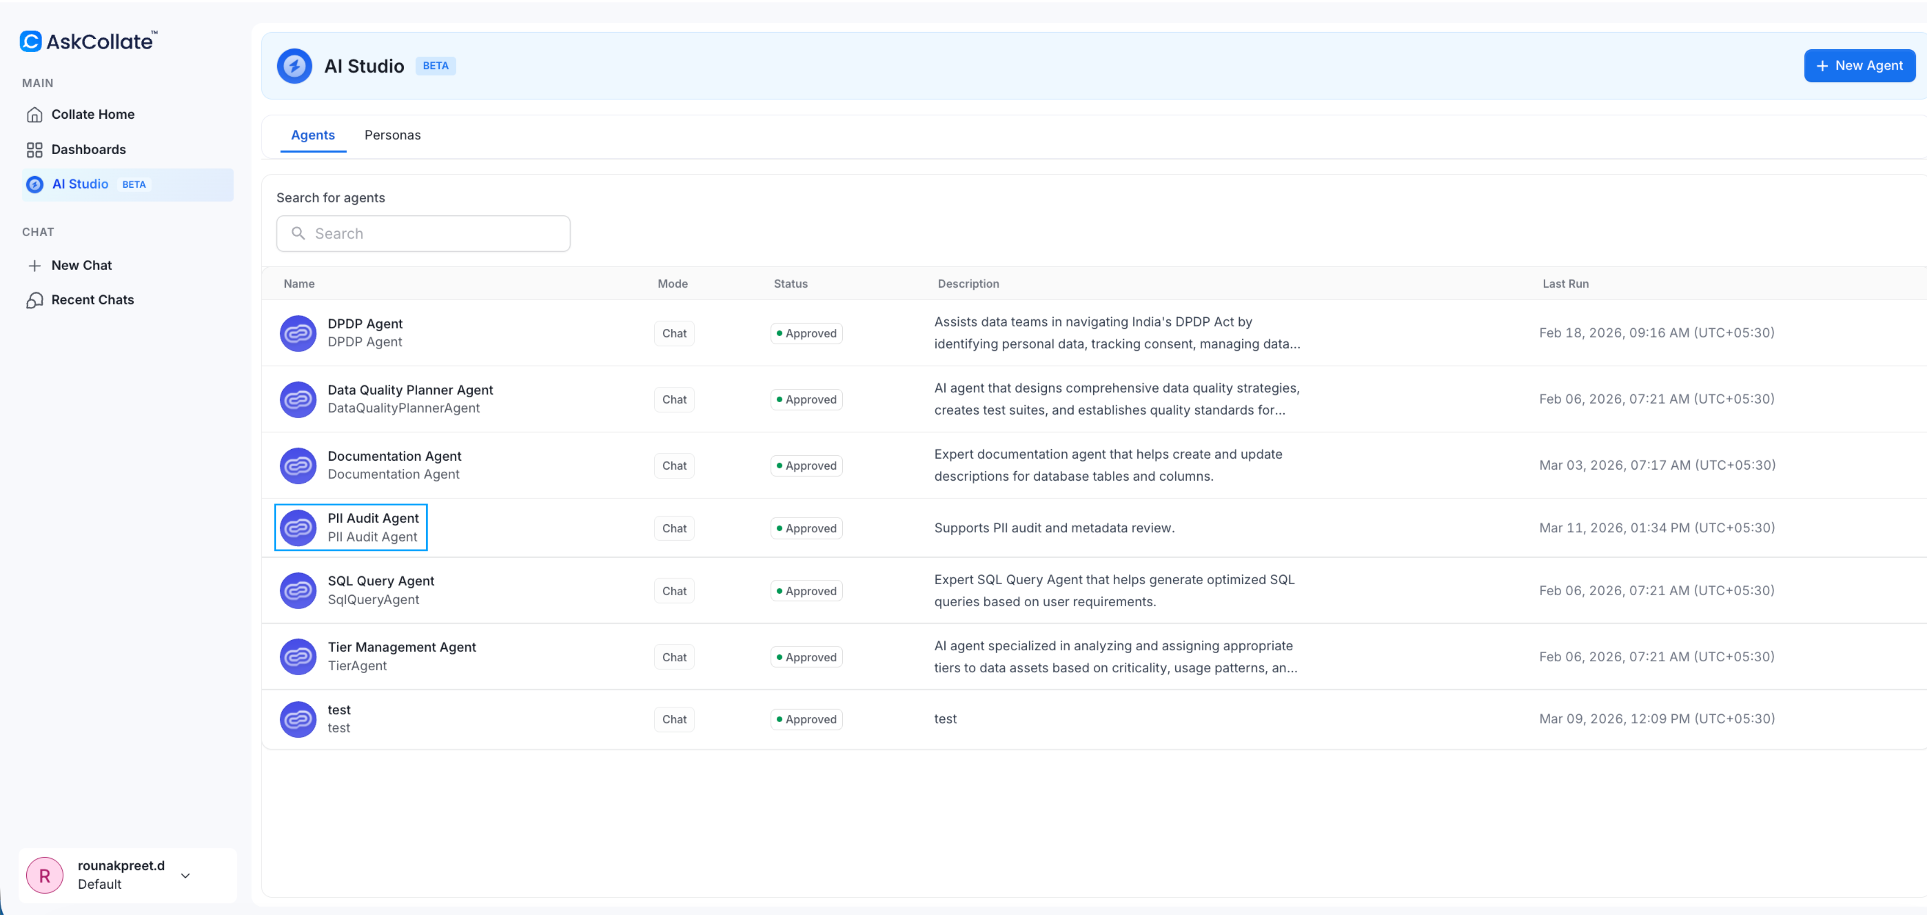Select AI Studio in the sidebar
This screenshot has width=1927, height=915.
click(x=80, y=184)
